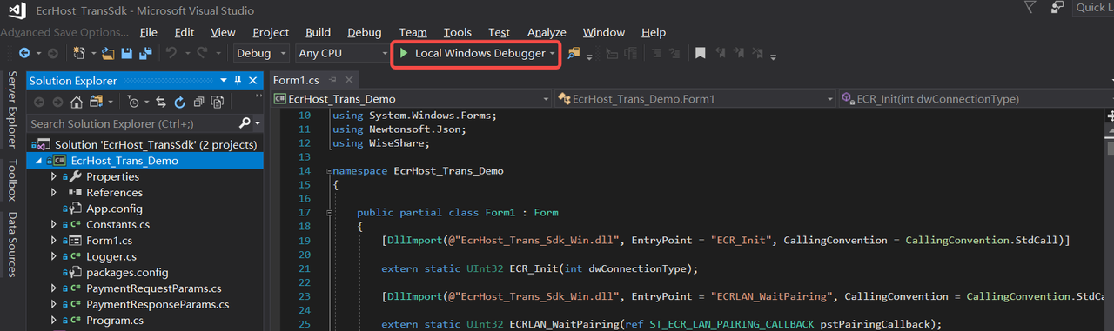Expand the References node
The width and height of the screenshot is (1114, 331).
point(54,192)
